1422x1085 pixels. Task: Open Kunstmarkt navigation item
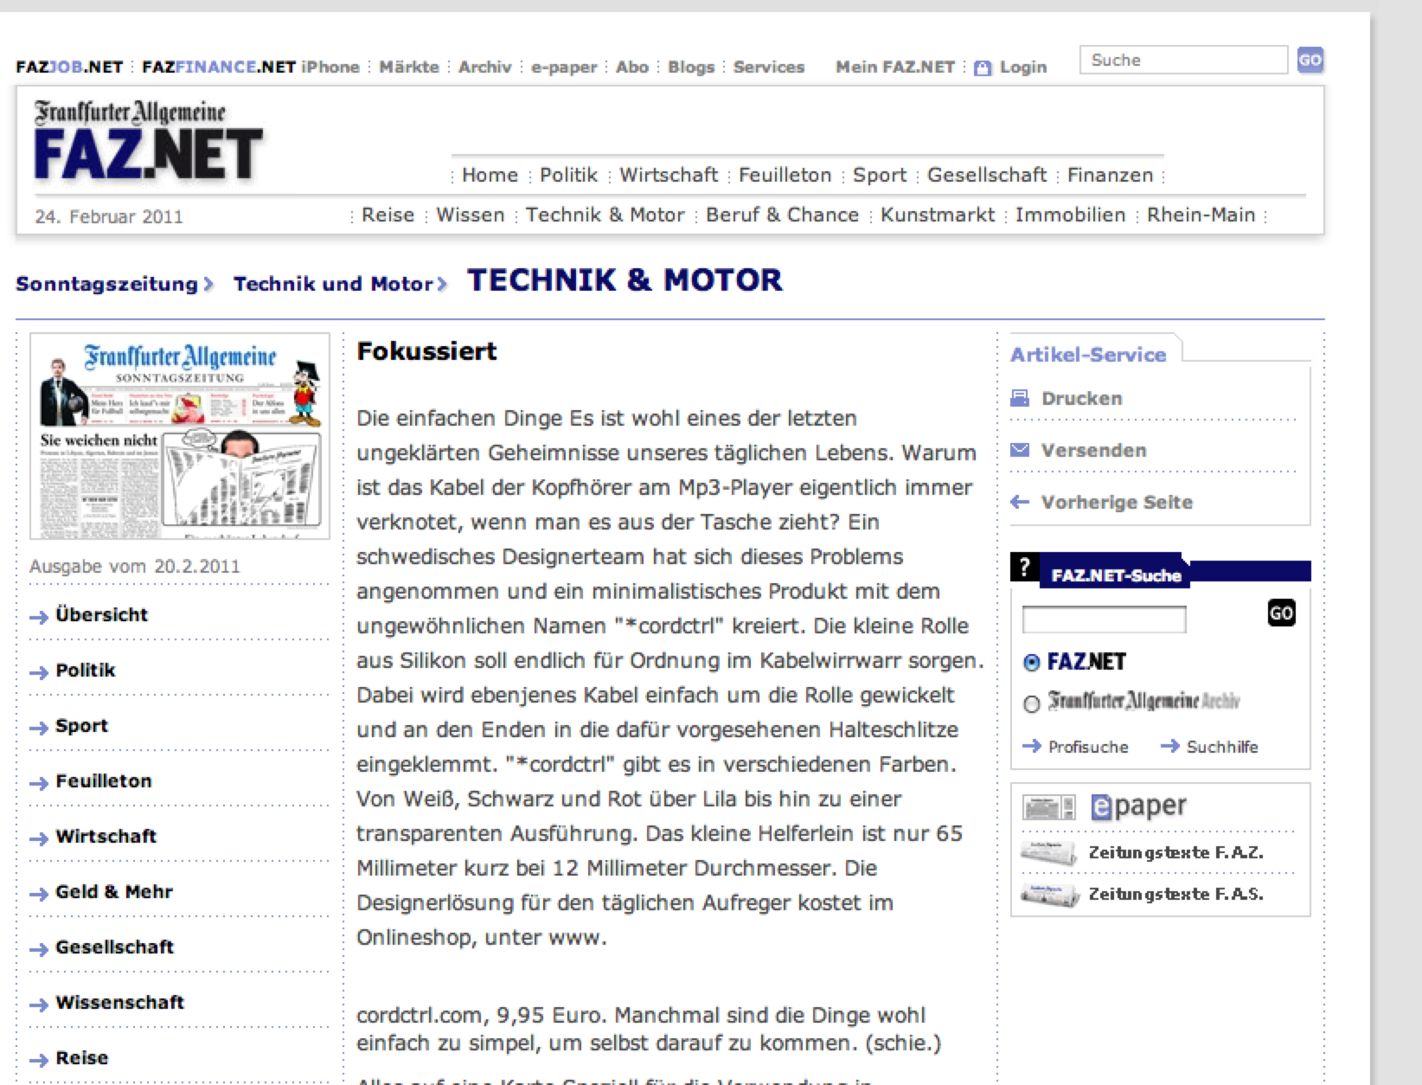coord(938,215)
